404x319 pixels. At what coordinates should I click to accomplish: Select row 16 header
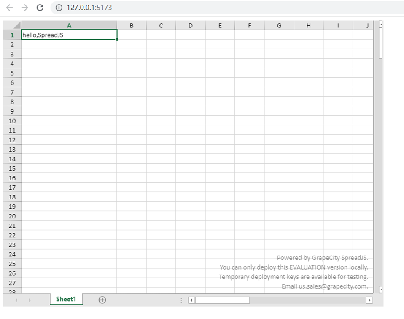point(12,178)
